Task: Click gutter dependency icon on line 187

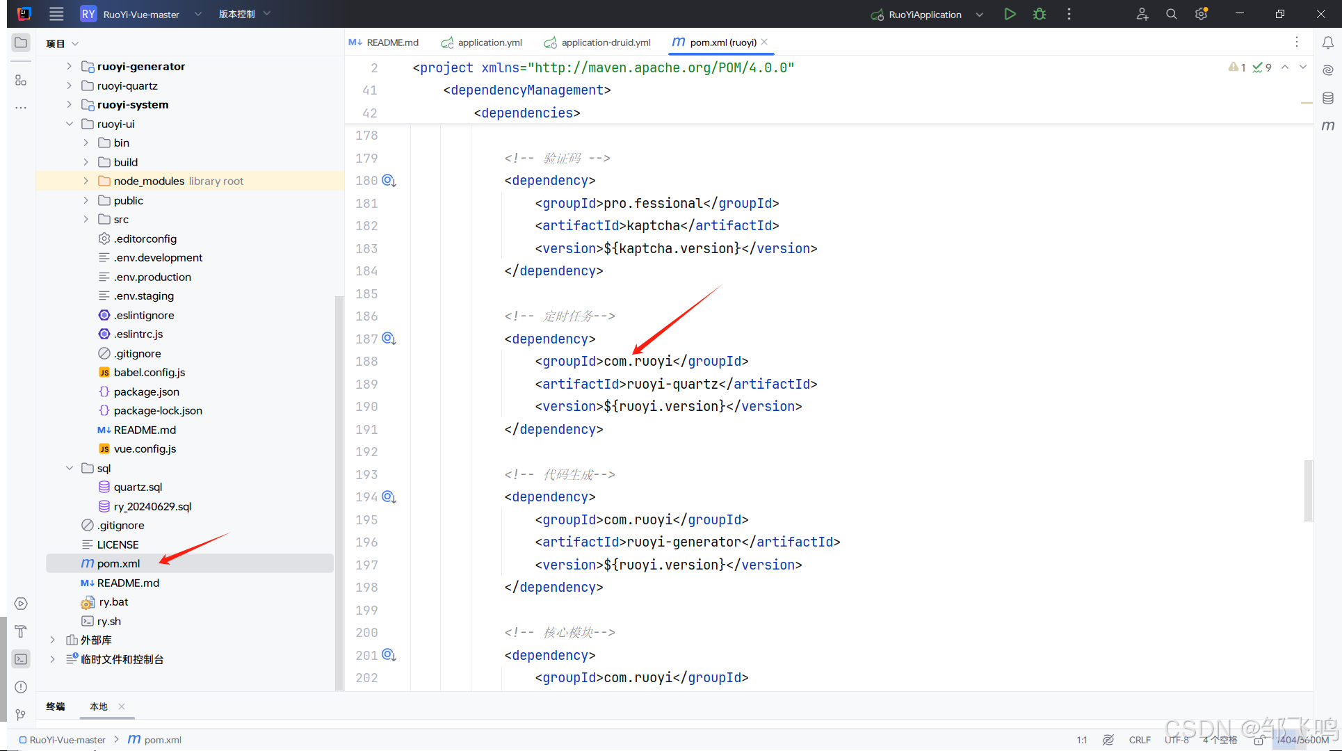Action: click(389, 339)
